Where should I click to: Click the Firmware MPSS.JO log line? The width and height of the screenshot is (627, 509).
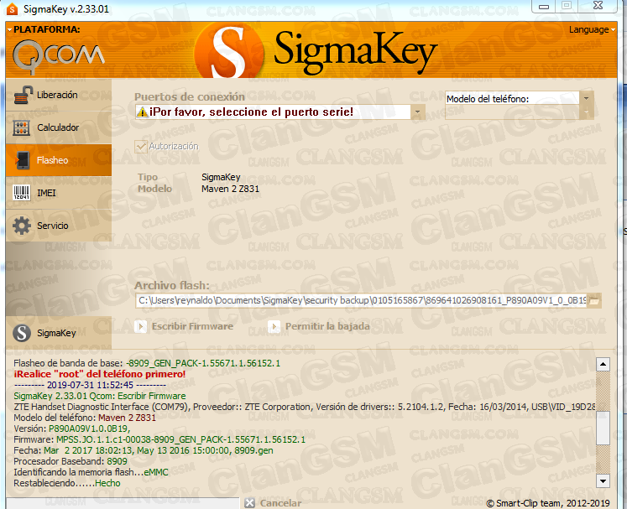pyautogui.click(x=159, y=439)
